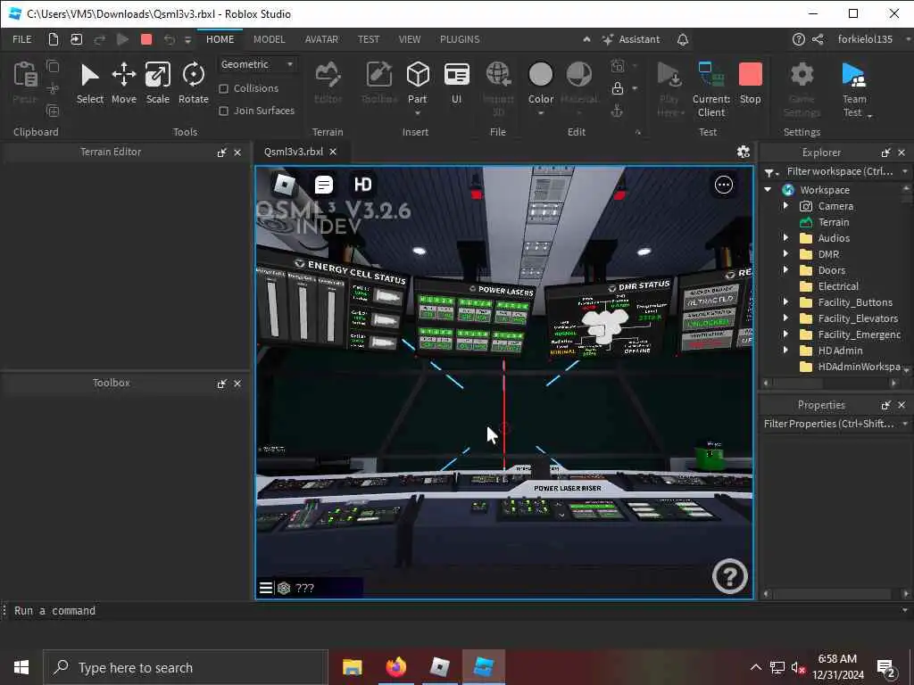Undock the Properties panel
The image size is (914, 685).
tap(886, 405)
